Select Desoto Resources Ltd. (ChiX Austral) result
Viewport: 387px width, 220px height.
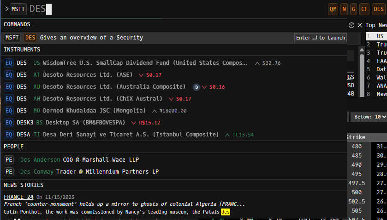174,99
